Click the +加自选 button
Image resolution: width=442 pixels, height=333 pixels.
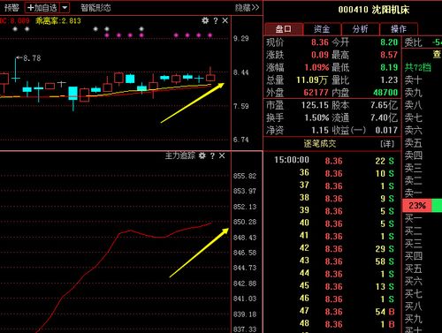42,8
